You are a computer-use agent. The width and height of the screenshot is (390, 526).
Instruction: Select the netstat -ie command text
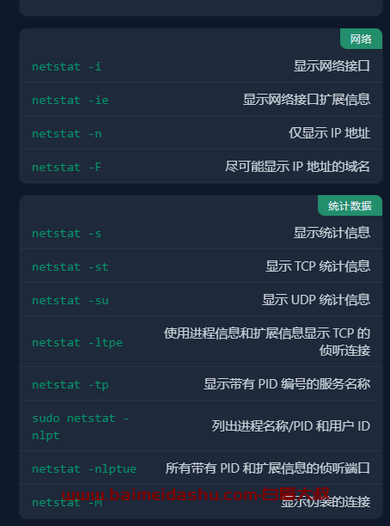pyautogui.click(x=70, y=100)
